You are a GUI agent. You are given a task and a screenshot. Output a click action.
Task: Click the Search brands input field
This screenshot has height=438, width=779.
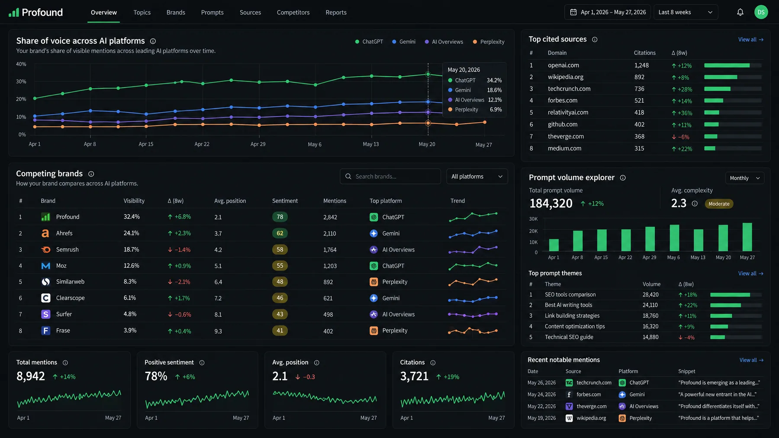(x=390, y=177)
